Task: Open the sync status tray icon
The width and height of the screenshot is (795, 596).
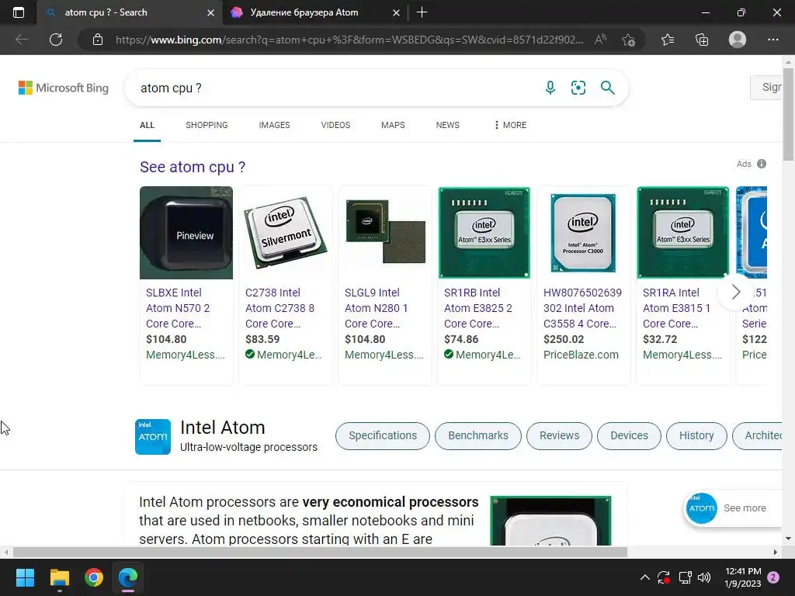Action: [x=664, y=577]
